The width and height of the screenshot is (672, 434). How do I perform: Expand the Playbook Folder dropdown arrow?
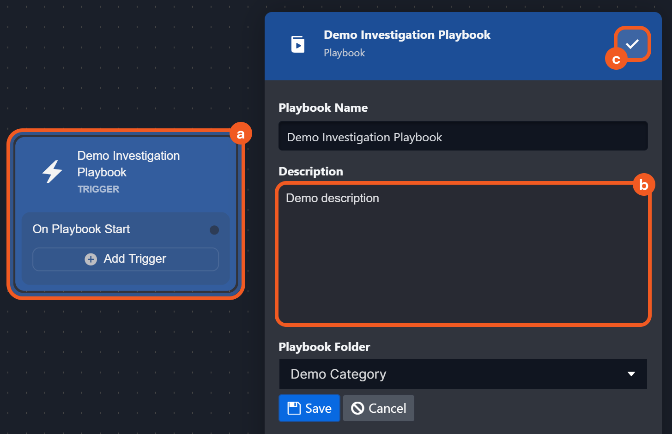tap(631, 374)
